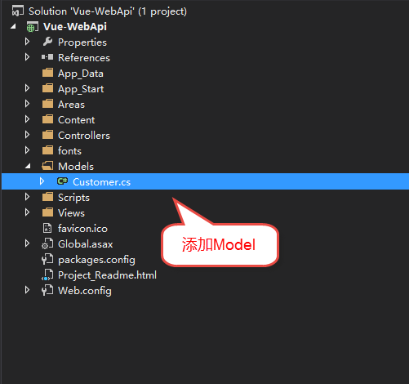
Task: Click the Vue-WebApi project globe icon
Action: pos(32,27)
